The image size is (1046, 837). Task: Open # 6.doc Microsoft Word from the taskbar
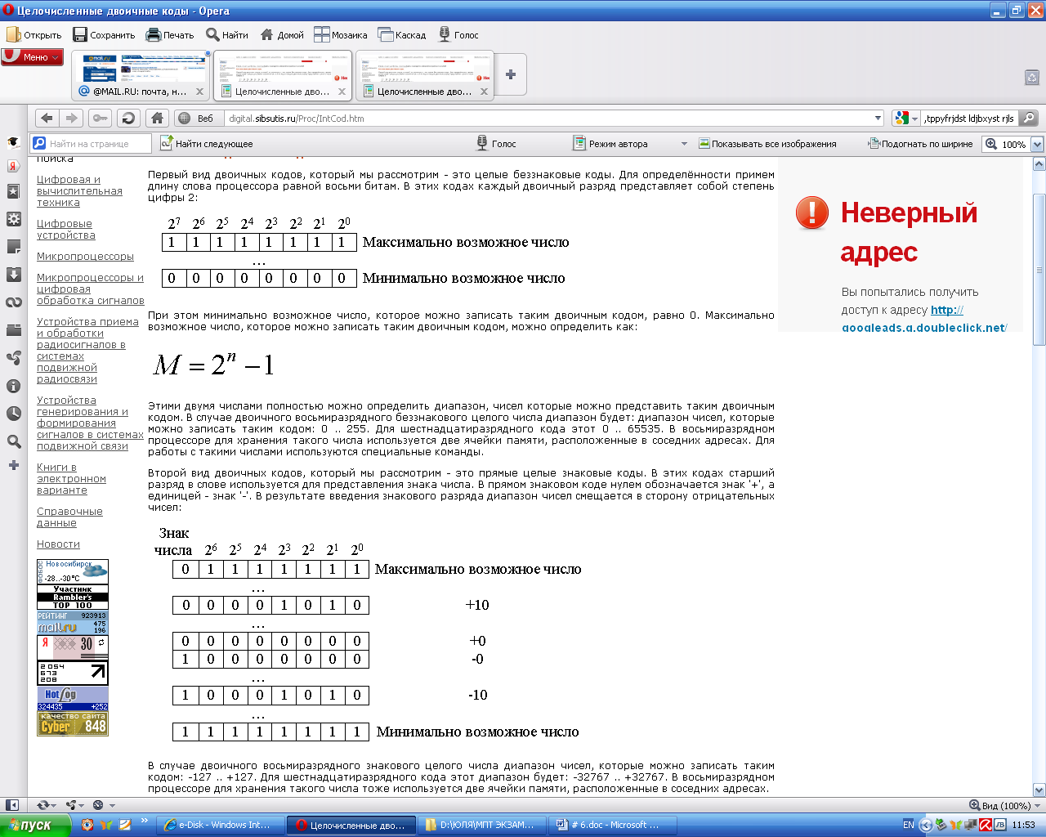(x=613, y=825)
